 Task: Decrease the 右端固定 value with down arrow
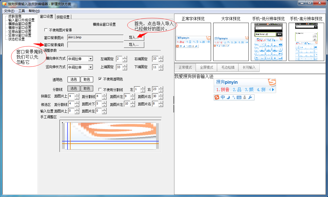161,60
